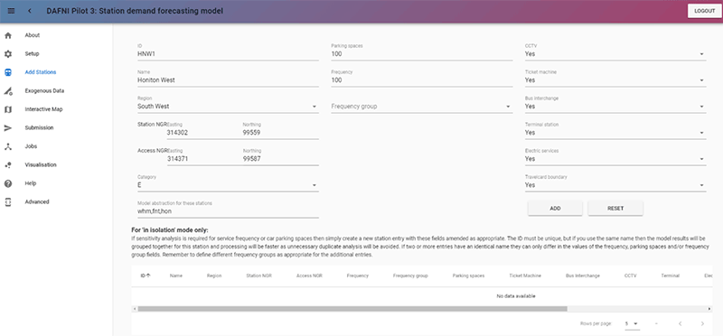
Task: Open the Help section
Action: [31, 183]
